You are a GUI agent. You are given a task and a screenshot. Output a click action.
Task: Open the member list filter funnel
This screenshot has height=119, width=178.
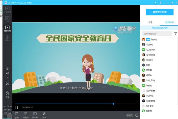pyautogui.click(x=176, y=34)
